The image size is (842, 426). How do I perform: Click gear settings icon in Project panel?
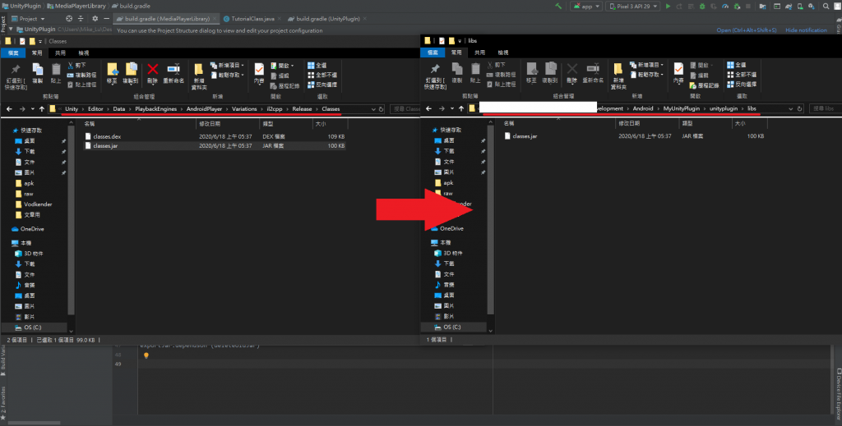[95, 19]
